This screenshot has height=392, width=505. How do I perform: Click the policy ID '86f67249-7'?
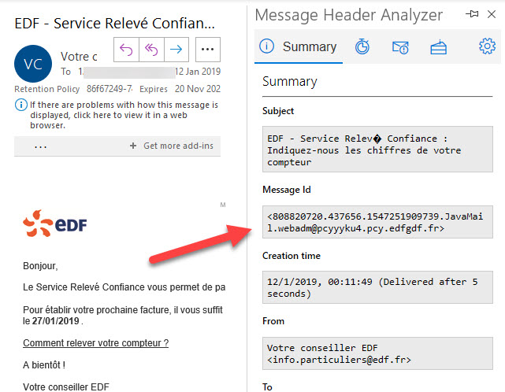110,89
